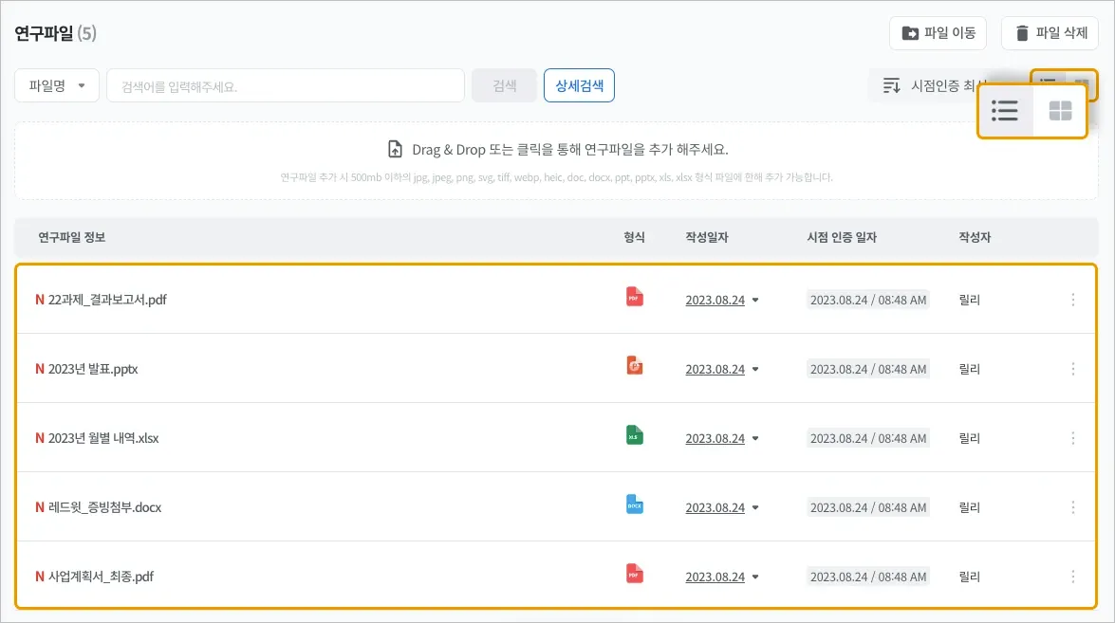Open the 파일명 search filter dropdown

(x=57, y=86)
